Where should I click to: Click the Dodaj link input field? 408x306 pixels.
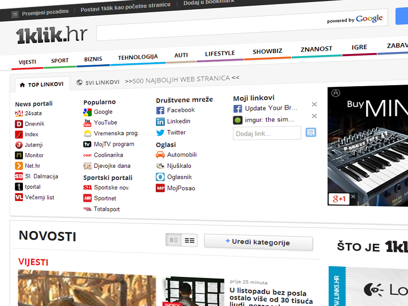[x=267, y=133]
